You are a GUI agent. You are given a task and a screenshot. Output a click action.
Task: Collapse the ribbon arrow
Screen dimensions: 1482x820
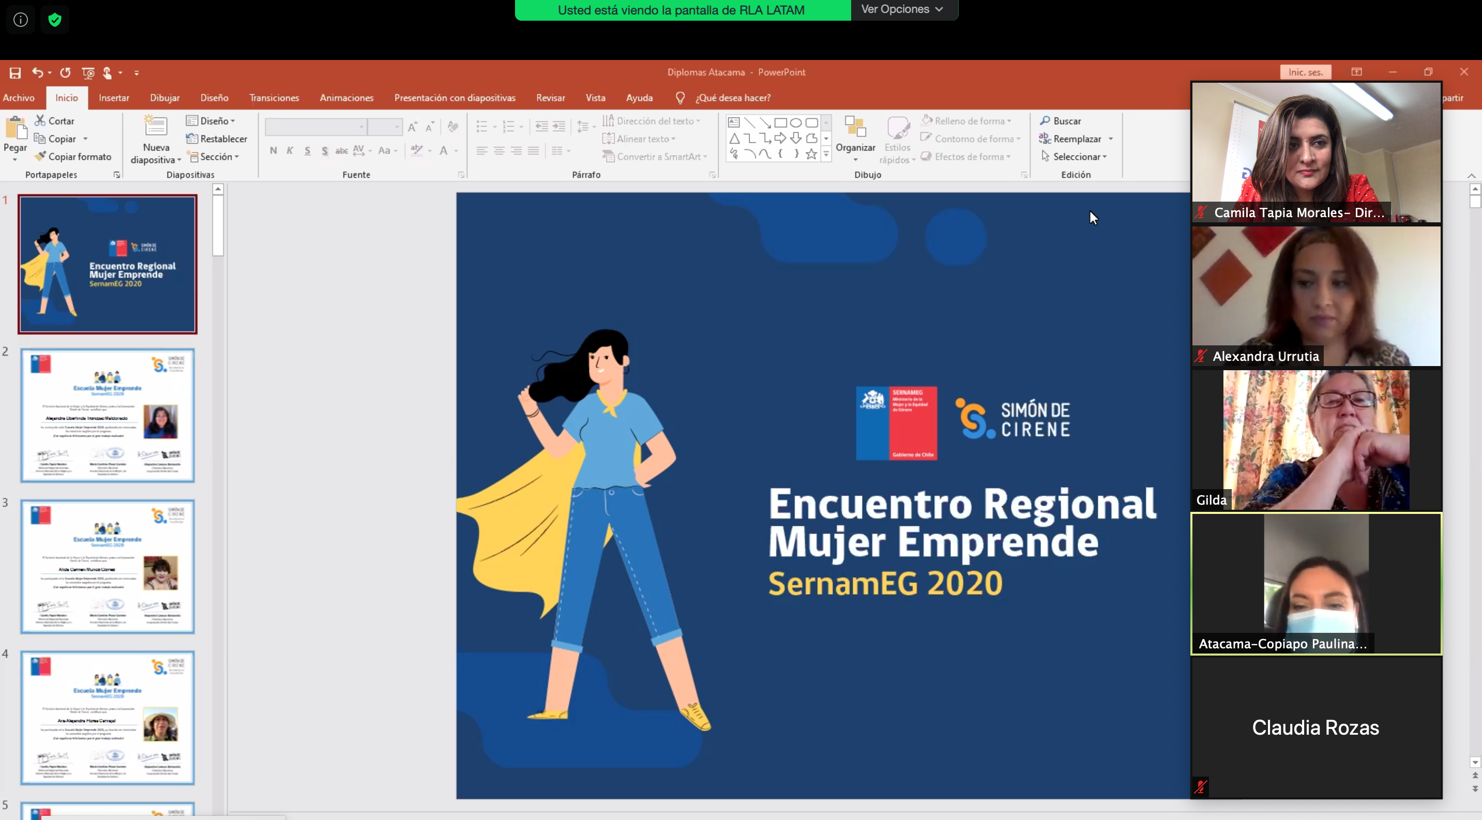1471,175
